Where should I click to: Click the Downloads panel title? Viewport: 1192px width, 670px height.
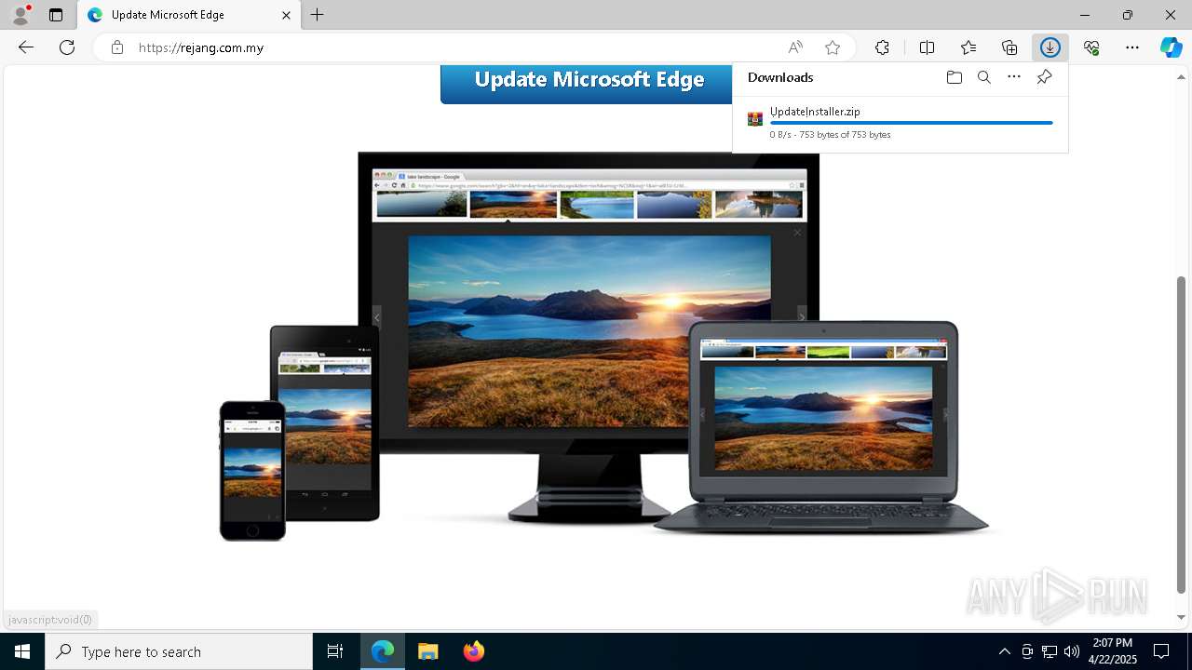780,77
